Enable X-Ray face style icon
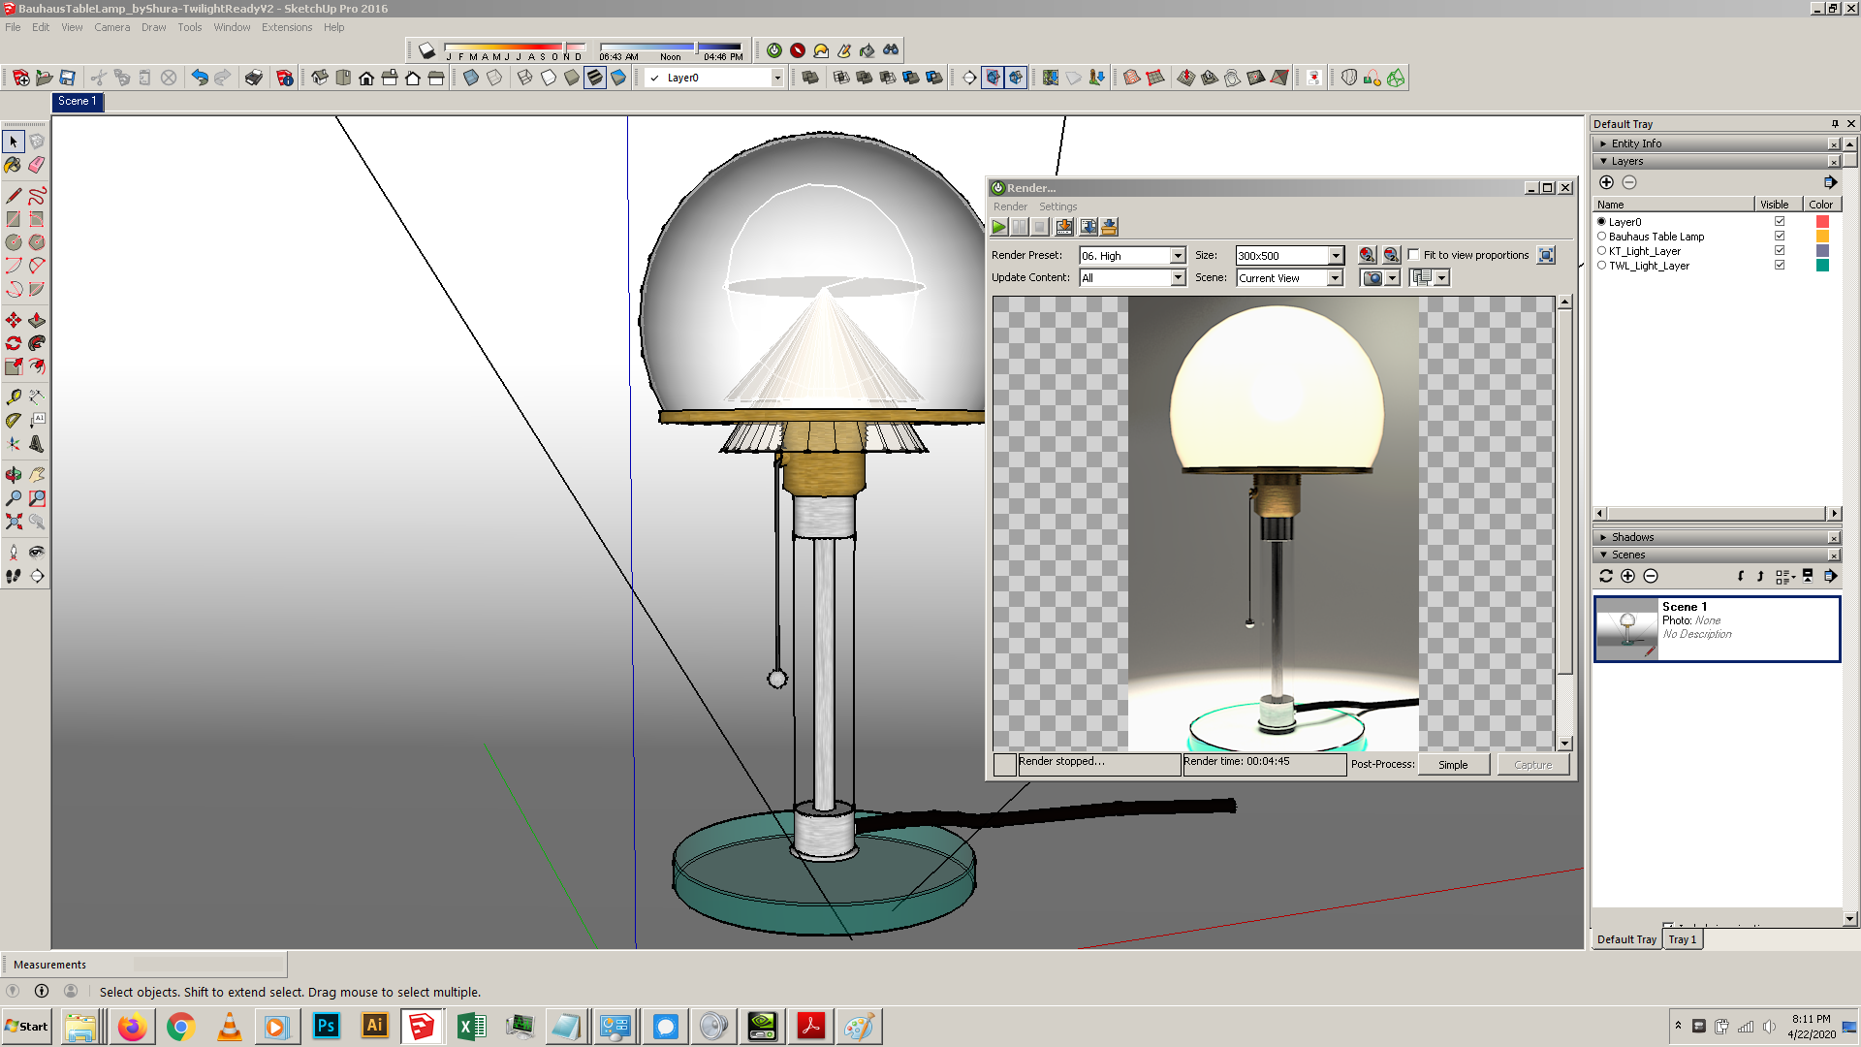The height and width of the screenshot is (1047, 1861). coord(471,78)
